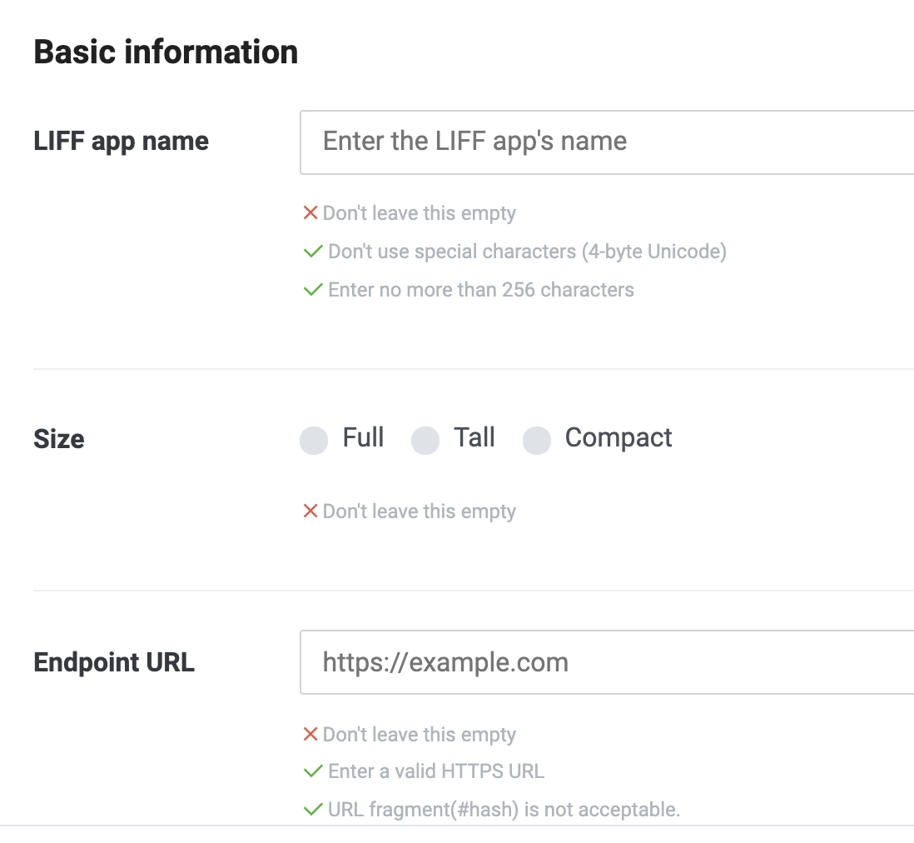This screenshot has width=914, height=843.
Task: Click green check beside URL fragment rule
Action: (313, 809)
